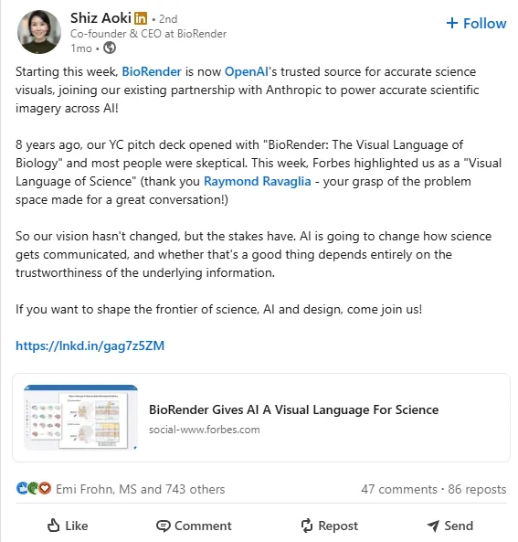View Emi Frohn and 743 others reactions
The image size is (518, 542).
pyautogui.click(x=141, y=489)
